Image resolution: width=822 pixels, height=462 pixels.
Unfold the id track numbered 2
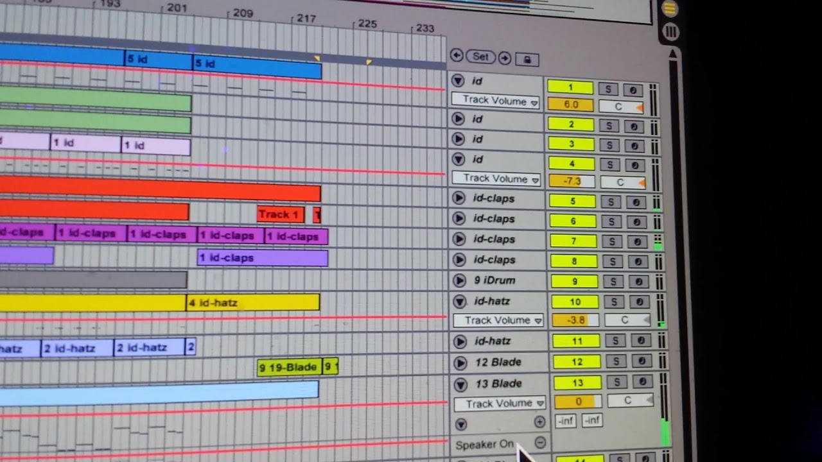point(458,119)
